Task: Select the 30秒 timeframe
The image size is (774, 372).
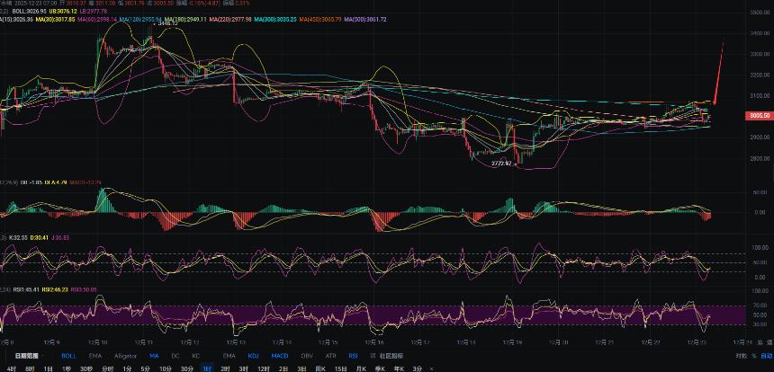Action: point(86,368)
